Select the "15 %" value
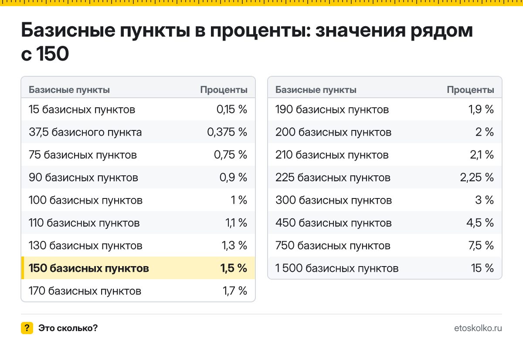This screenshot has width=523, height=342. [x=482, y=268]
